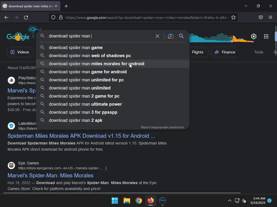Open the clock and date panel

258,201
